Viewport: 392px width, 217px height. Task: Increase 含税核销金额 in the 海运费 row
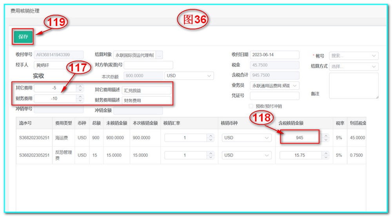(326, 136)
